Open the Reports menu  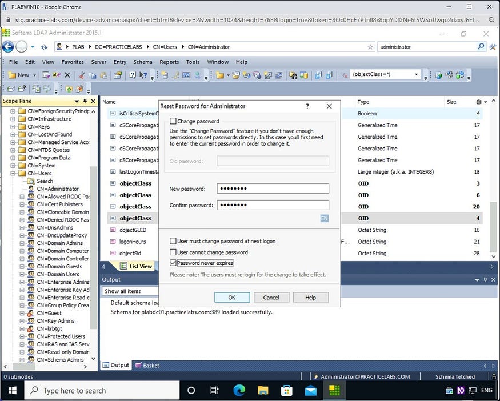pos(169,62)
